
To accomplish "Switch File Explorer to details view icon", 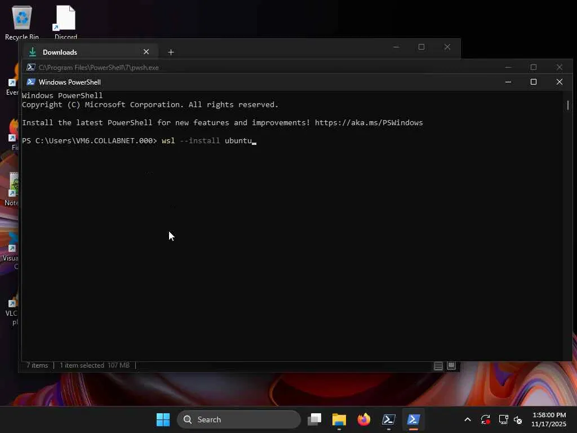I will point(438,365).
